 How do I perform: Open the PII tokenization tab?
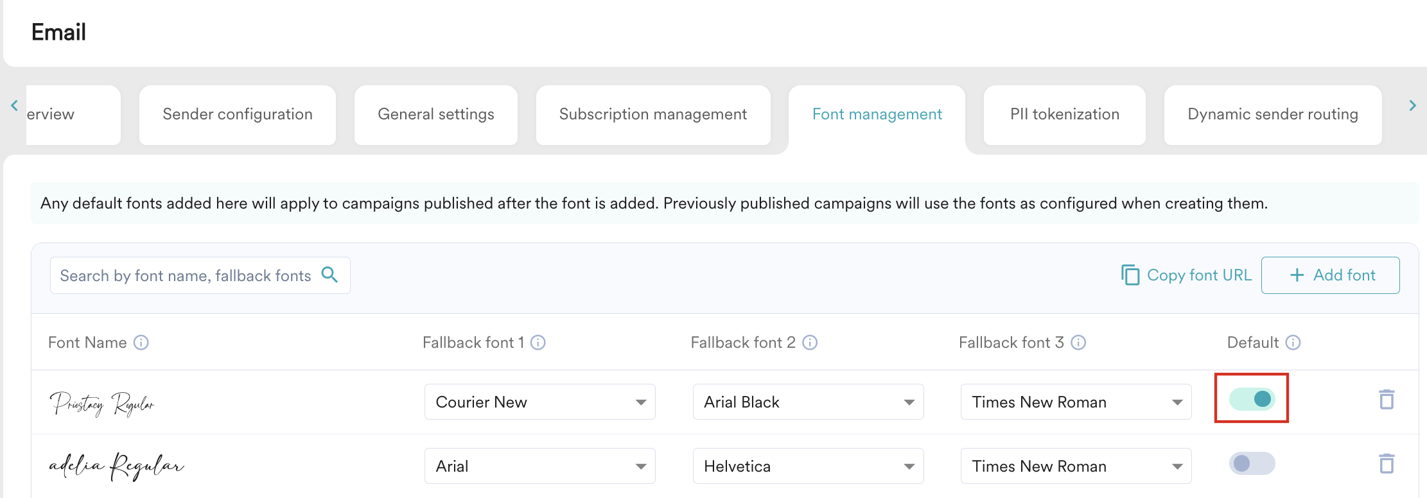(x=1064, y=114)
